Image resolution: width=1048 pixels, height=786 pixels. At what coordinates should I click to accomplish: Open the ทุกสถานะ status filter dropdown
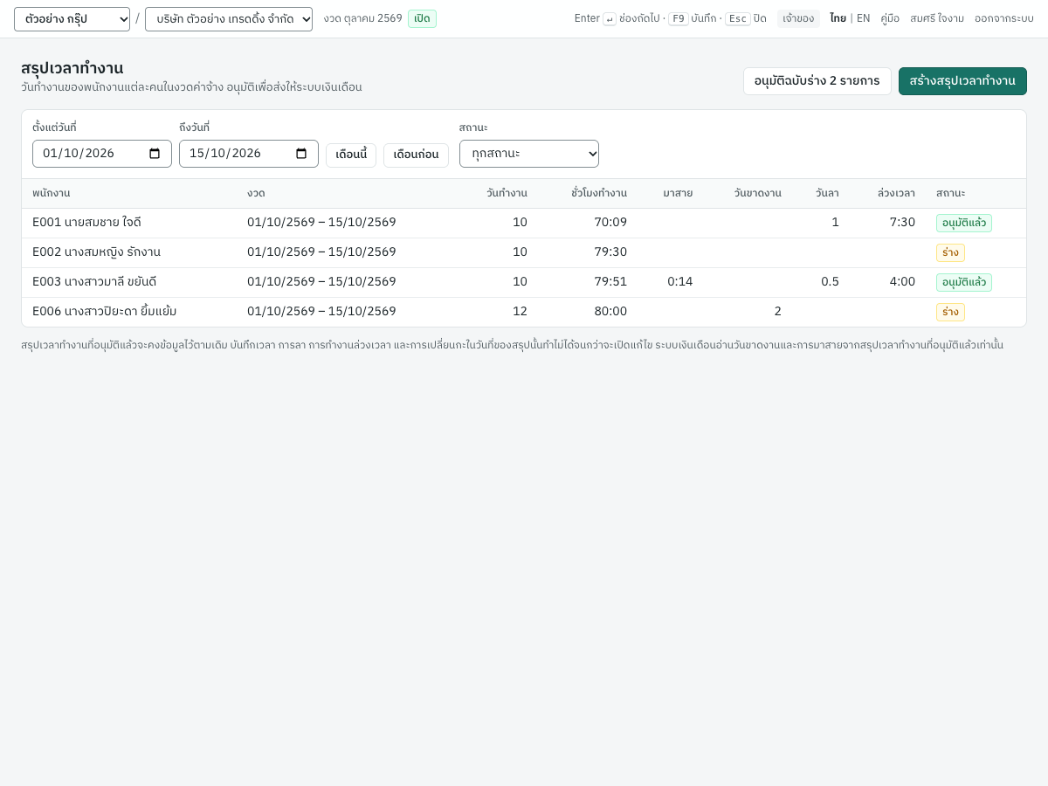[x=529, y=154]
